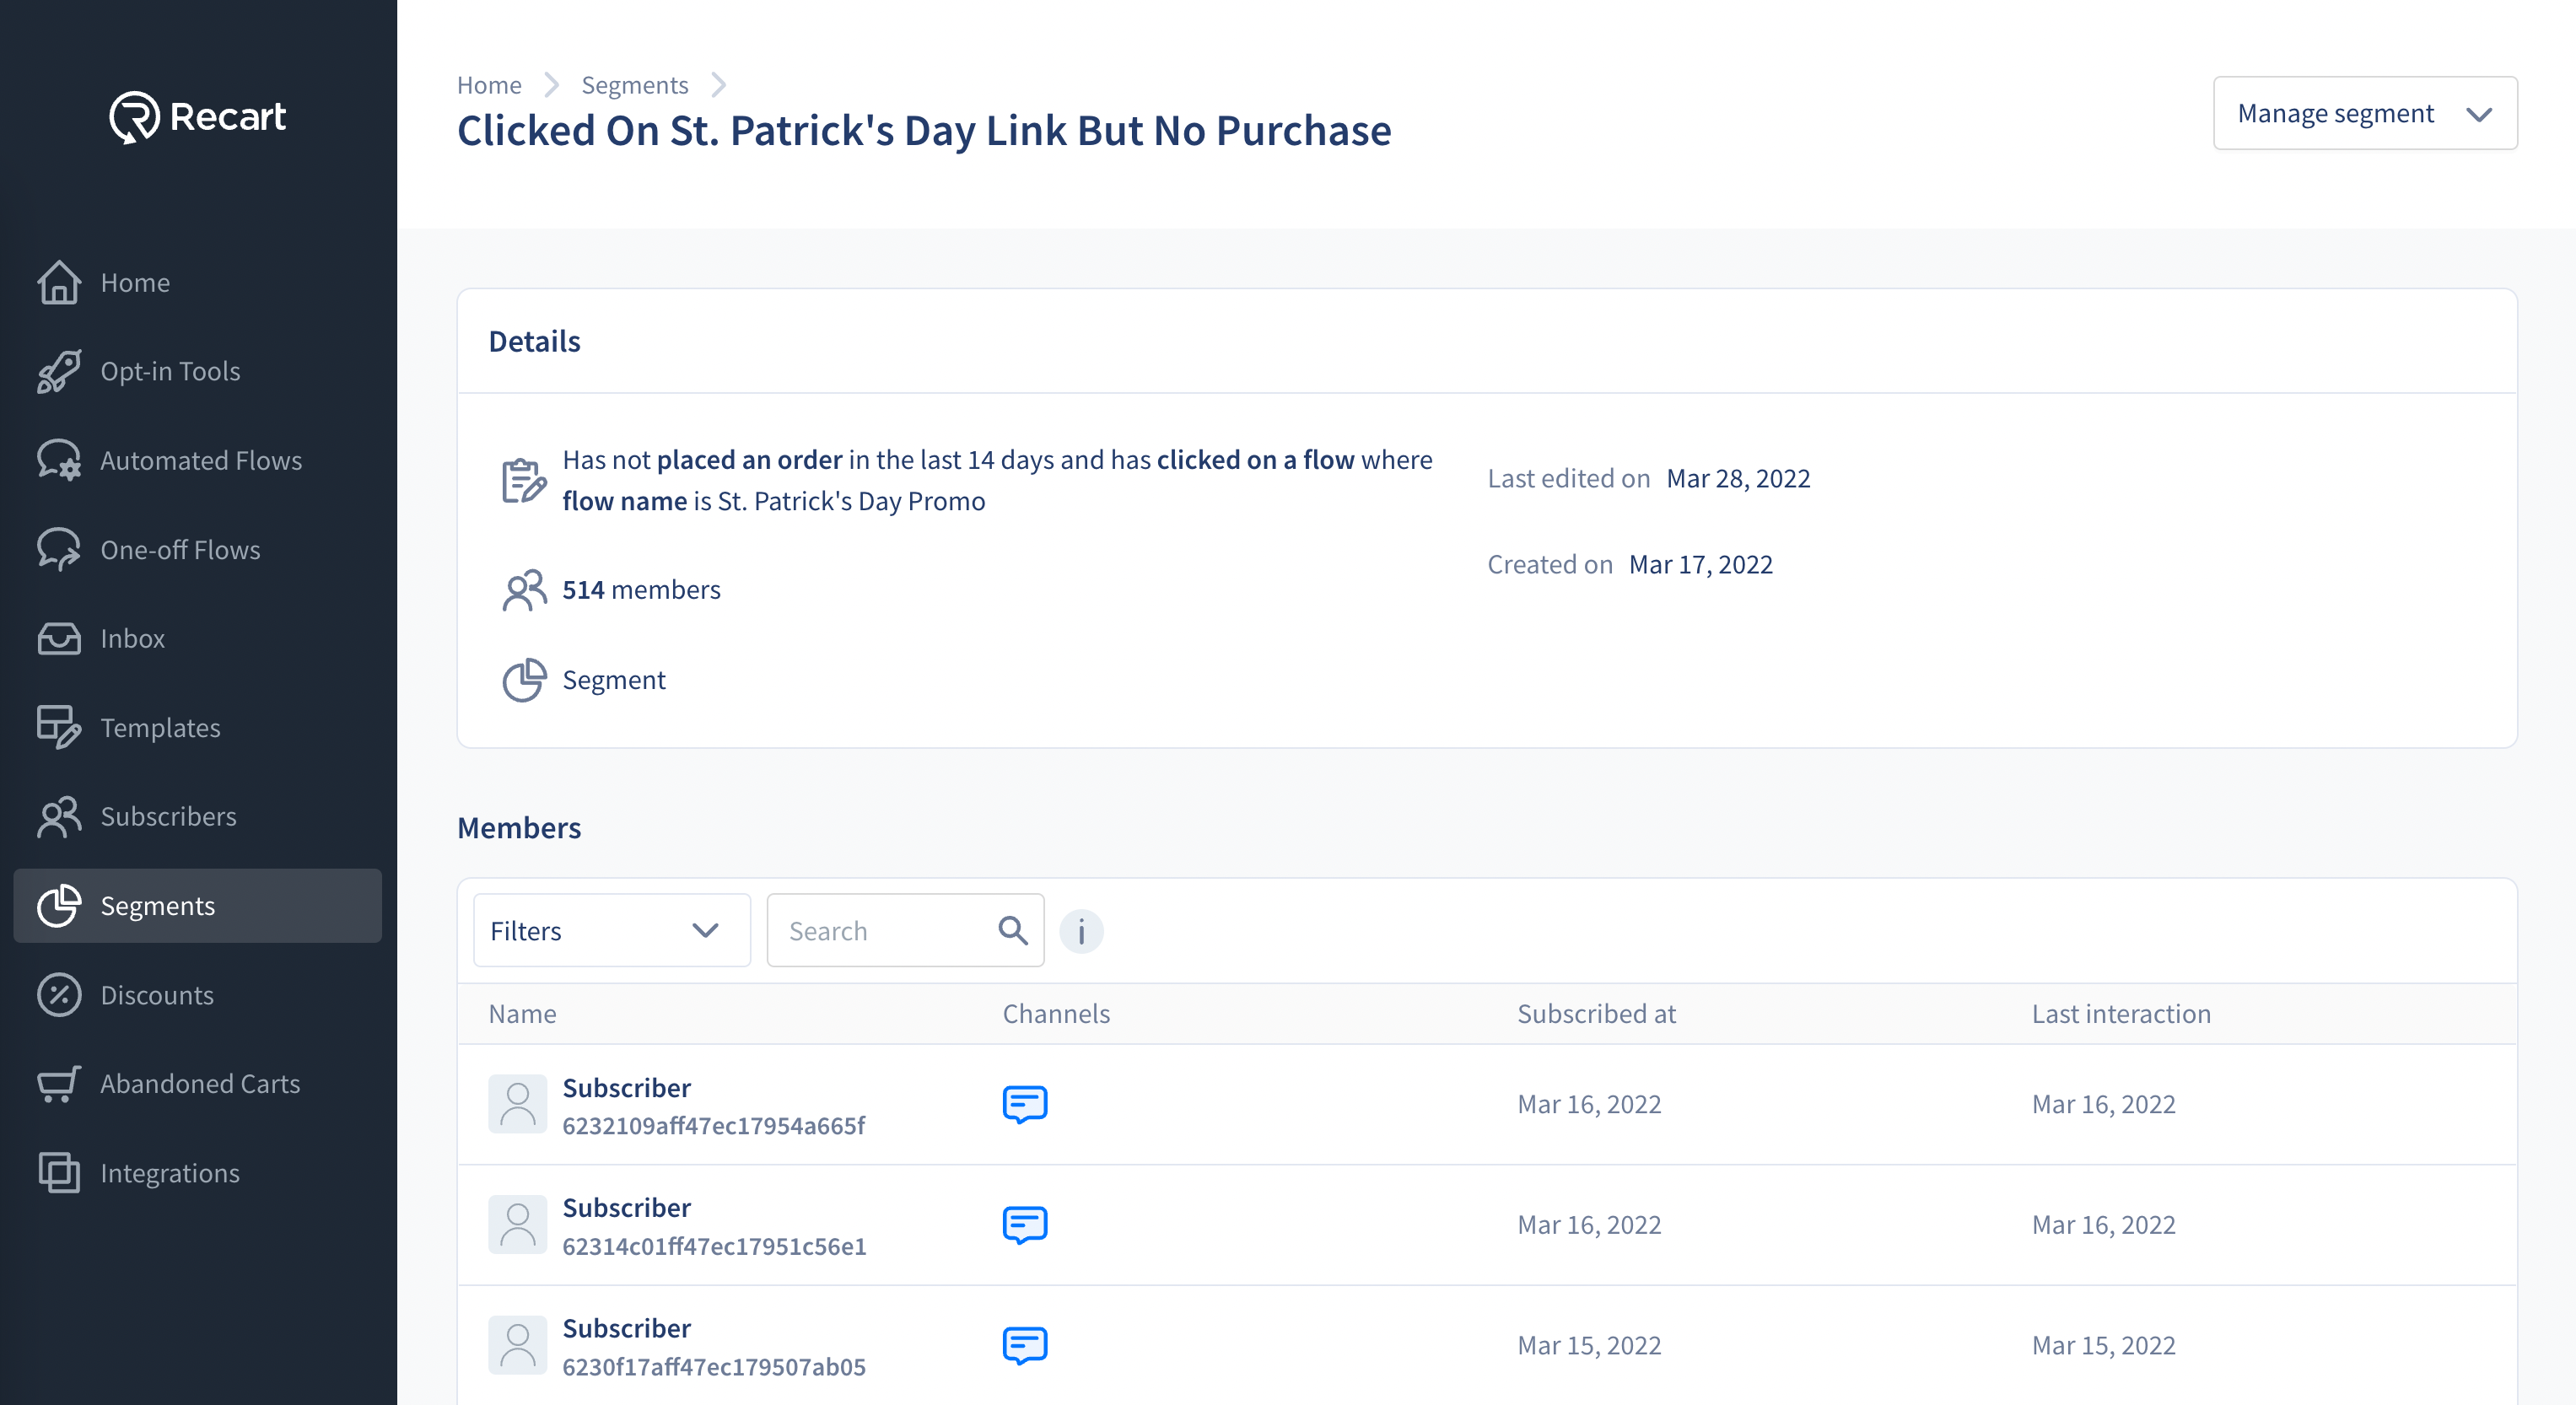Click the segment conditions clipboard icon
This screenshot has width=2576, height=1405.
click(524, 480)
